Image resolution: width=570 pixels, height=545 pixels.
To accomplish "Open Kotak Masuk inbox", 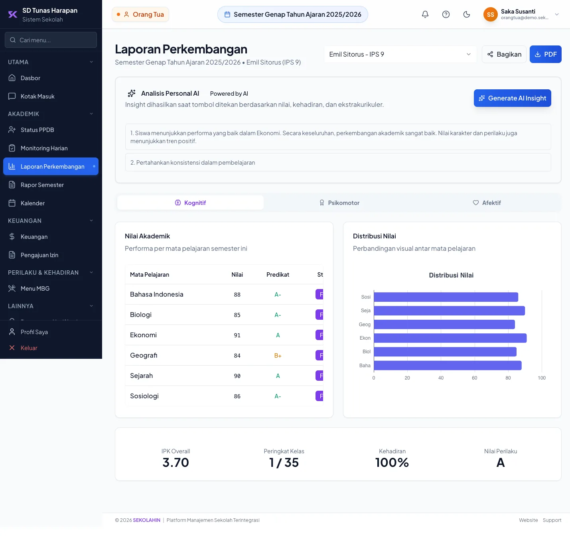I will click(x=51, y=96).
